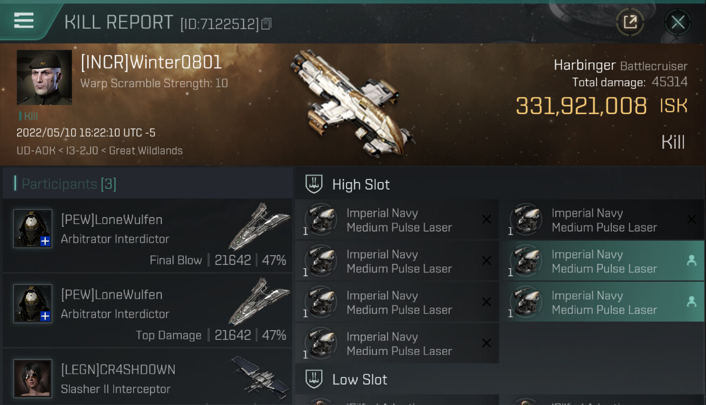Select Slasher II Interceptor ship icon
706x405 pixels.
point(260,373)
